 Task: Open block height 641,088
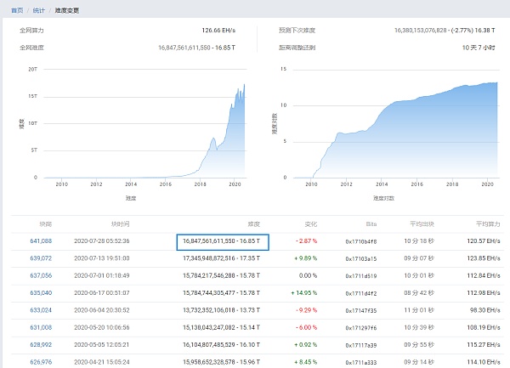[40, 242]
